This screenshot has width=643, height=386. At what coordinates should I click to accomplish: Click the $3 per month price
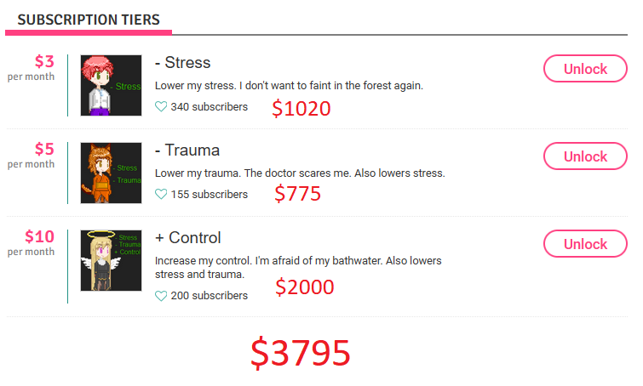(43, 61)
